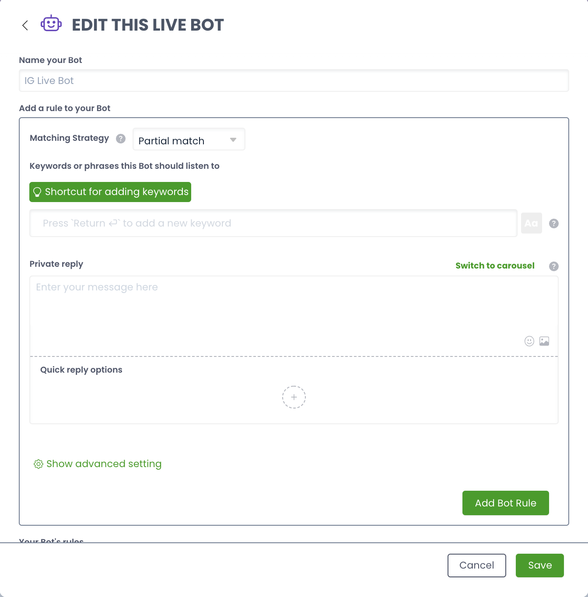Click Shortcut for adding keywords button
The width and height of the screenshot is (588, 597).
(110, 192)
